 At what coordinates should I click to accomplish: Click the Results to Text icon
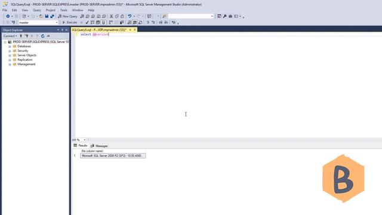click(130, 23)
